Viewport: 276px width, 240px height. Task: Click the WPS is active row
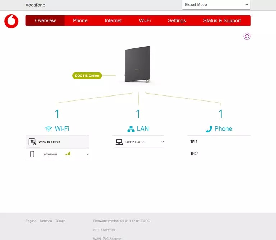pyautogui.click(x=57, y=142)
